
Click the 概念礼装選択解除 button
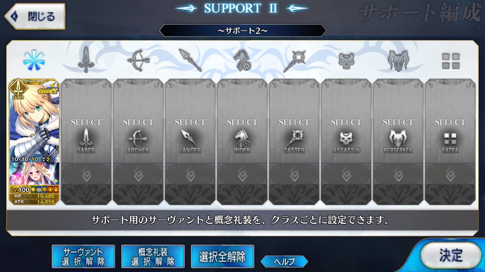153,257
